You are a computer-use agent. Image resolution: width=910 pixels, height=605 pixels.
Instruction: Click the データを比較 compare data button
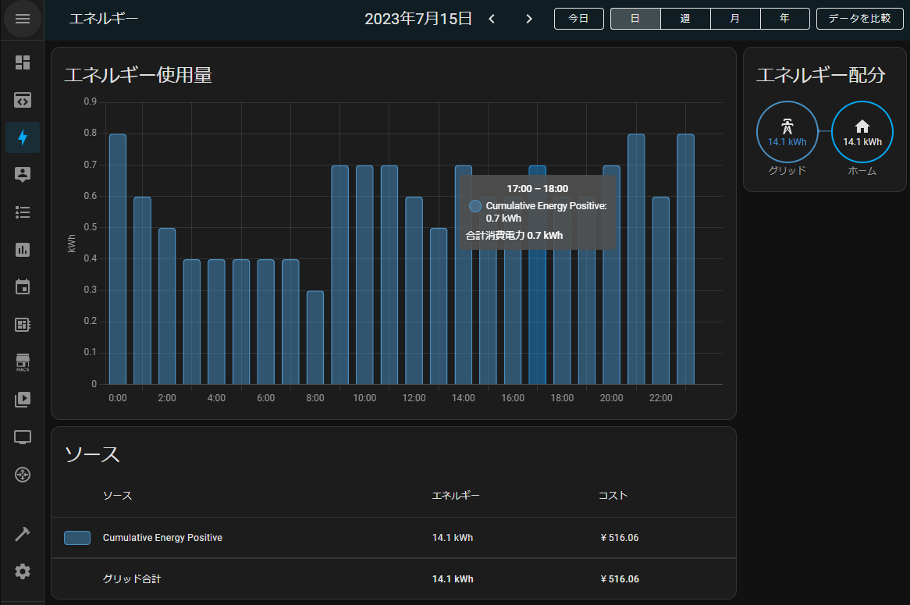tap(859, 19)
